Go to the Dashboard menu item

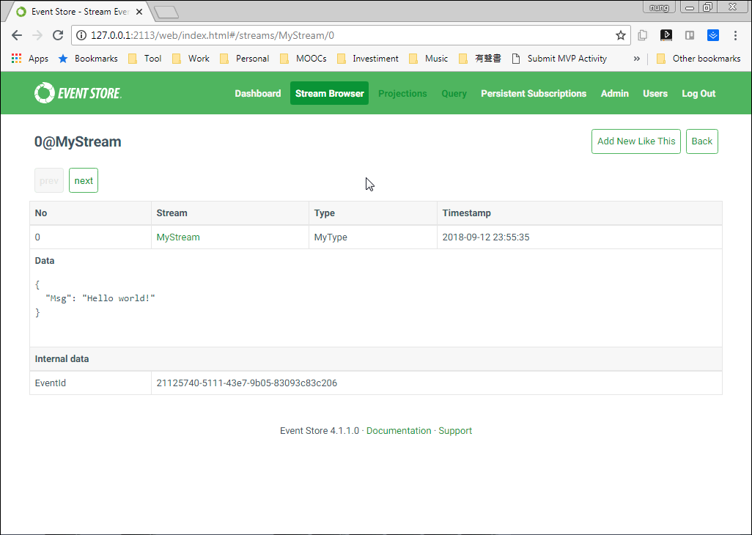(257, 94)
